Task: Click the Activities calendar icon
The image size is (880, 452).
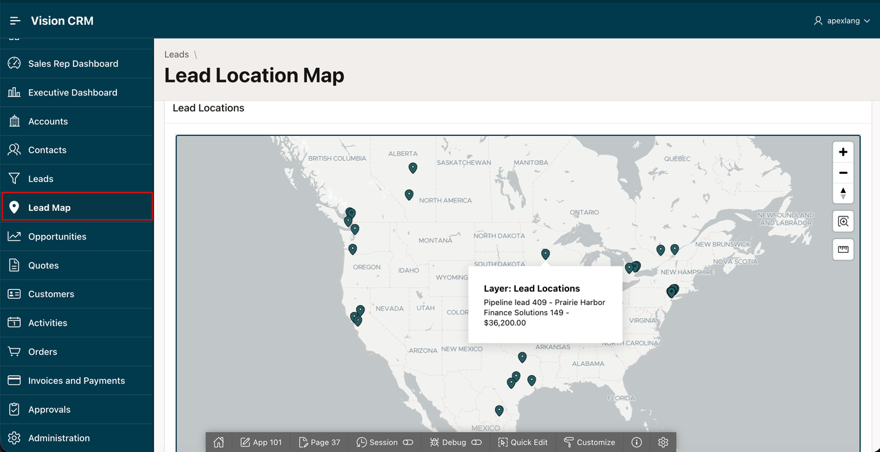Action: click(x=14, y=323)
